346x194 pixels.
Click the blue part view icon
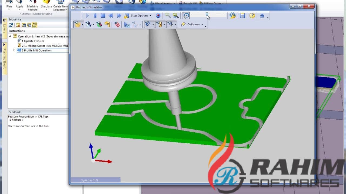(88, 25)
